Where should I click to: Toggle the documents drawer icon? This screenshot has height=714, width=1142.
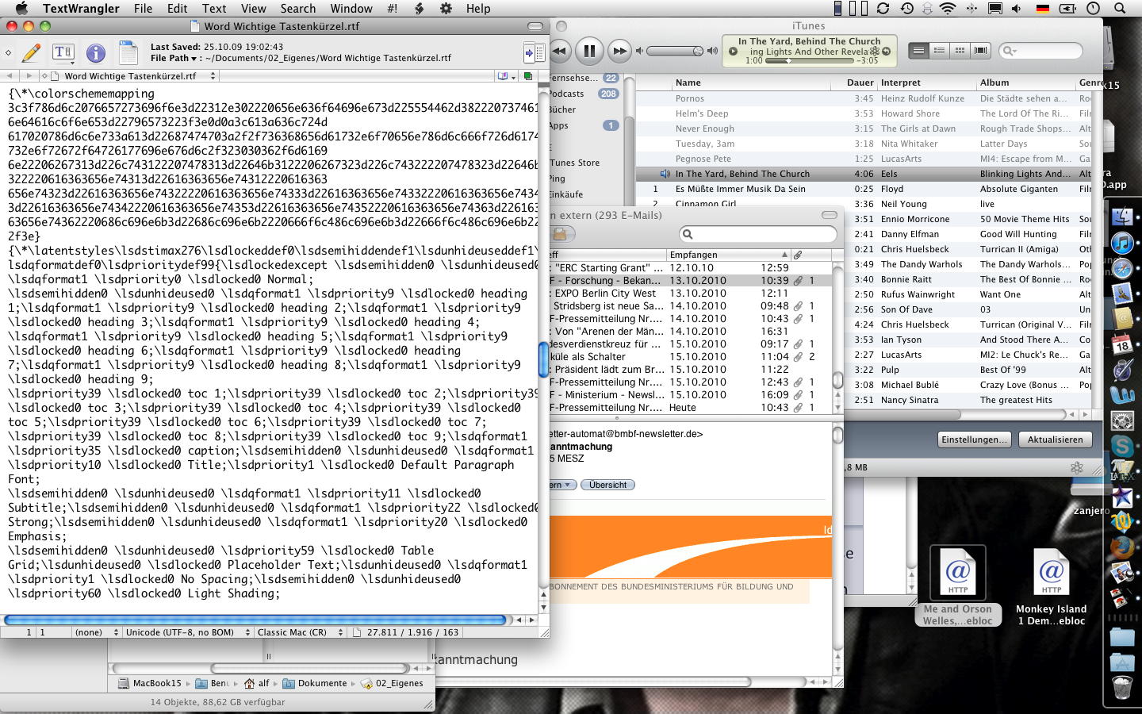534,53
